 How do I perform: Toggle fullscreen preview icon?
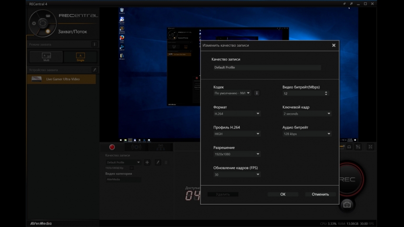coord(370,147)
